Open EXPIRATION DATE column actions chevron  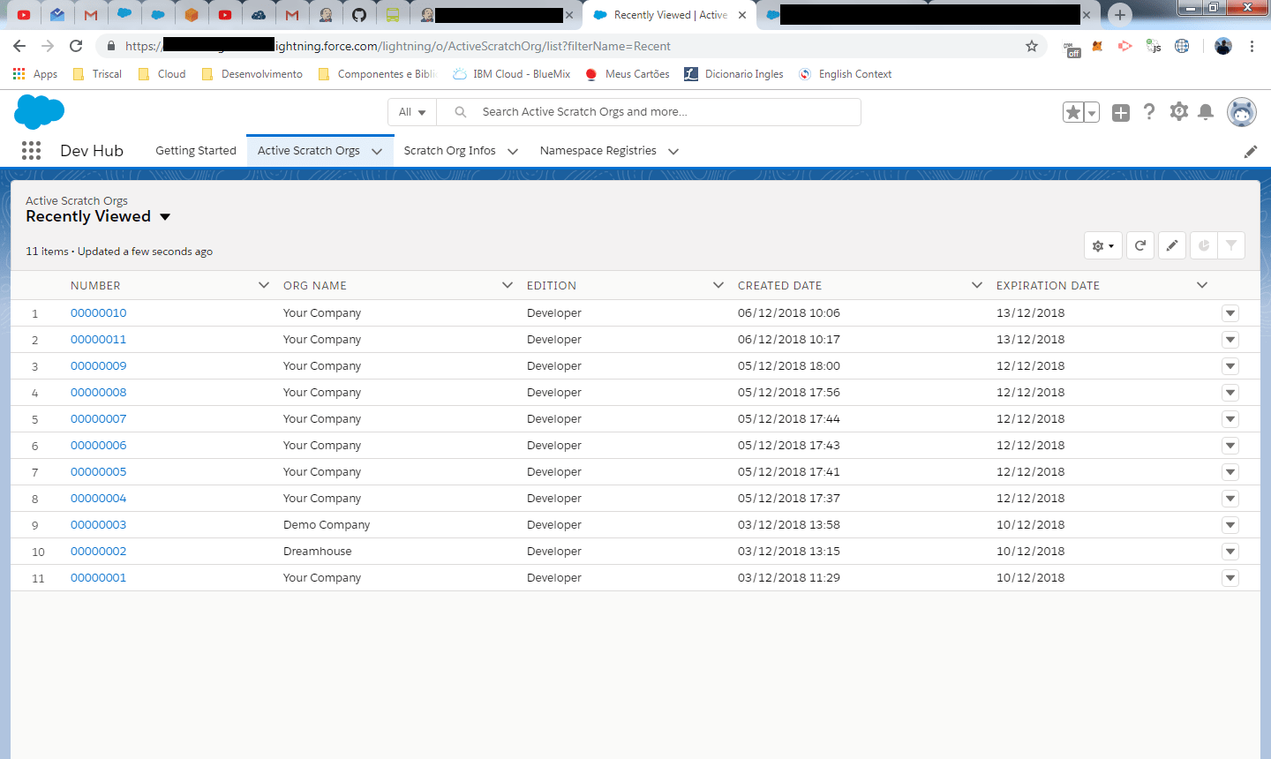click(x=1202, y=285)
